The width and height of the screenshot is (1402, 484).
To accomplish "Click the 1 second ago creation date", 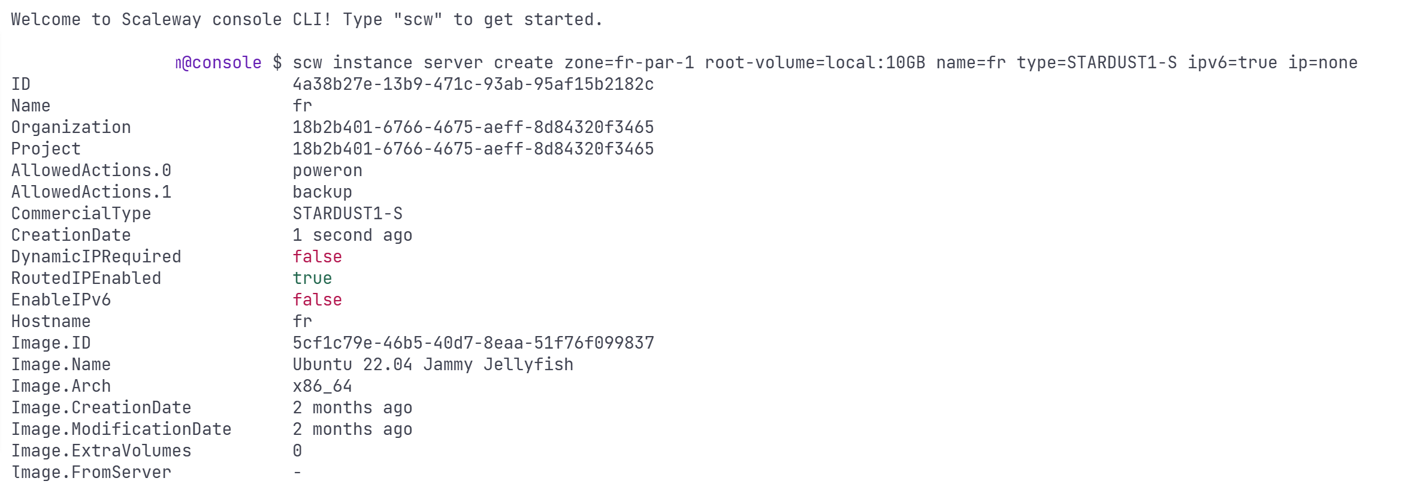I will click(352, 235).
